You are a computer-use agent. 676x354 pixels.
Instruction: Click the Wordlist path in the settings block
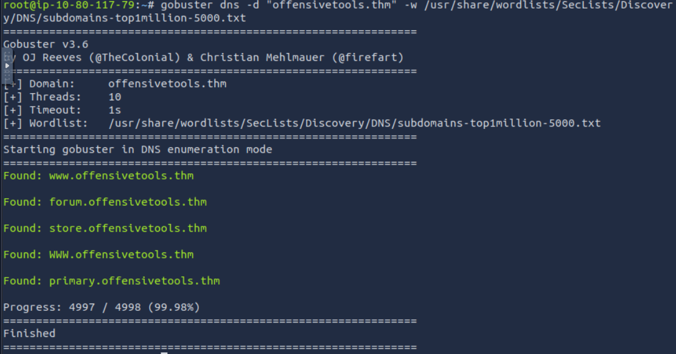click(x=354, y=123)
